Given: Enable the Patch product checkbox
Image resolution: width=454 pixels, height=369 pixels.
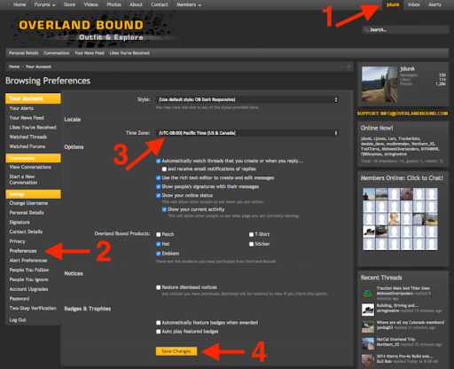Looking at the screenshot, I should click(x=159, y=234).
